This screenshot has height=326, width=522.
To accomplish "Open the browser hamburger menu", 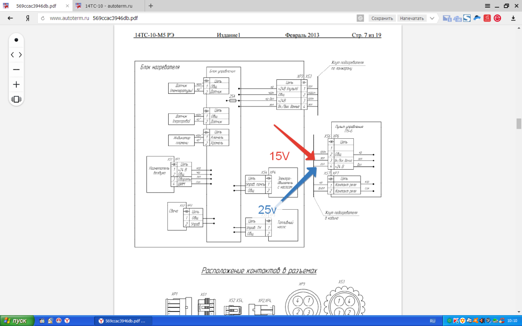I will (x=487, y=6).
